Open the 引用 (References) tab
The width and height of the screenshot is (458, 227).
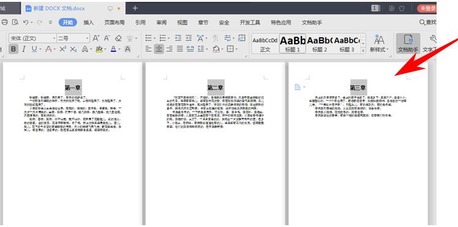pyautogui.click(x=140, y=23)
